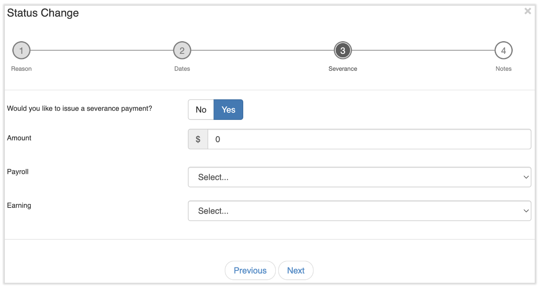Select the step 3 circle
Viewport: 540px width, 288px height.
[342, 51]
